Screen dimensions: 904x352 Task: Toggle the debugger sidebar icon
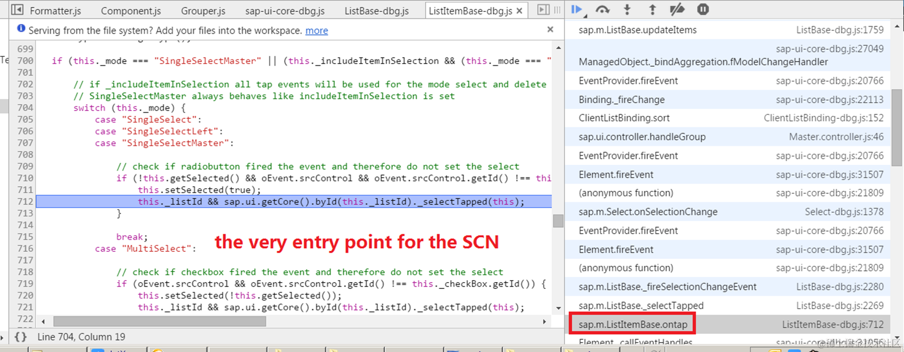(543, 9)
